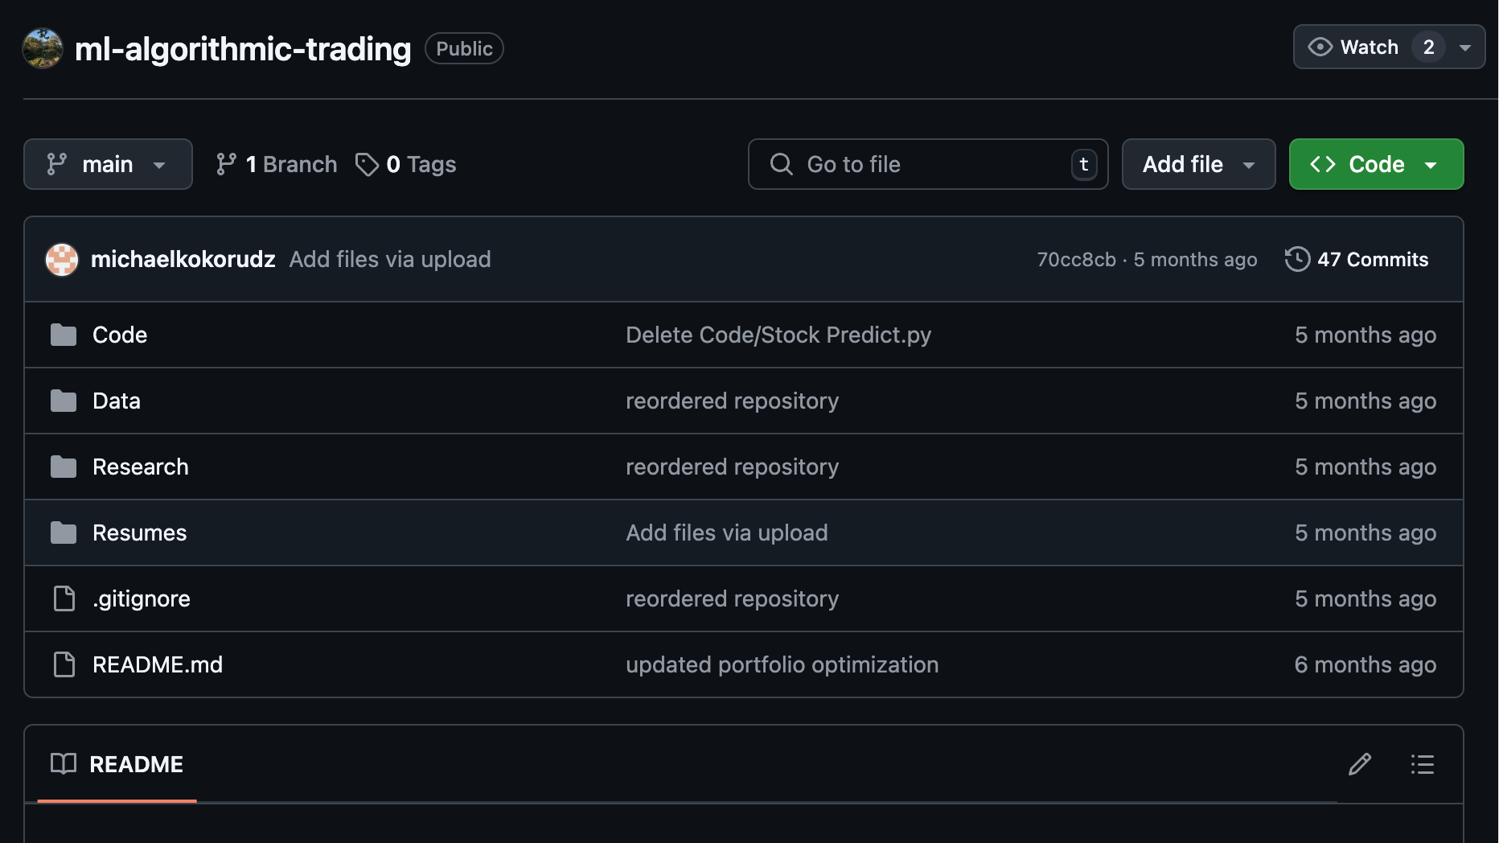Expand the Add file dropdown
Screen dimensions: 1499x843
click(1197, 164)
